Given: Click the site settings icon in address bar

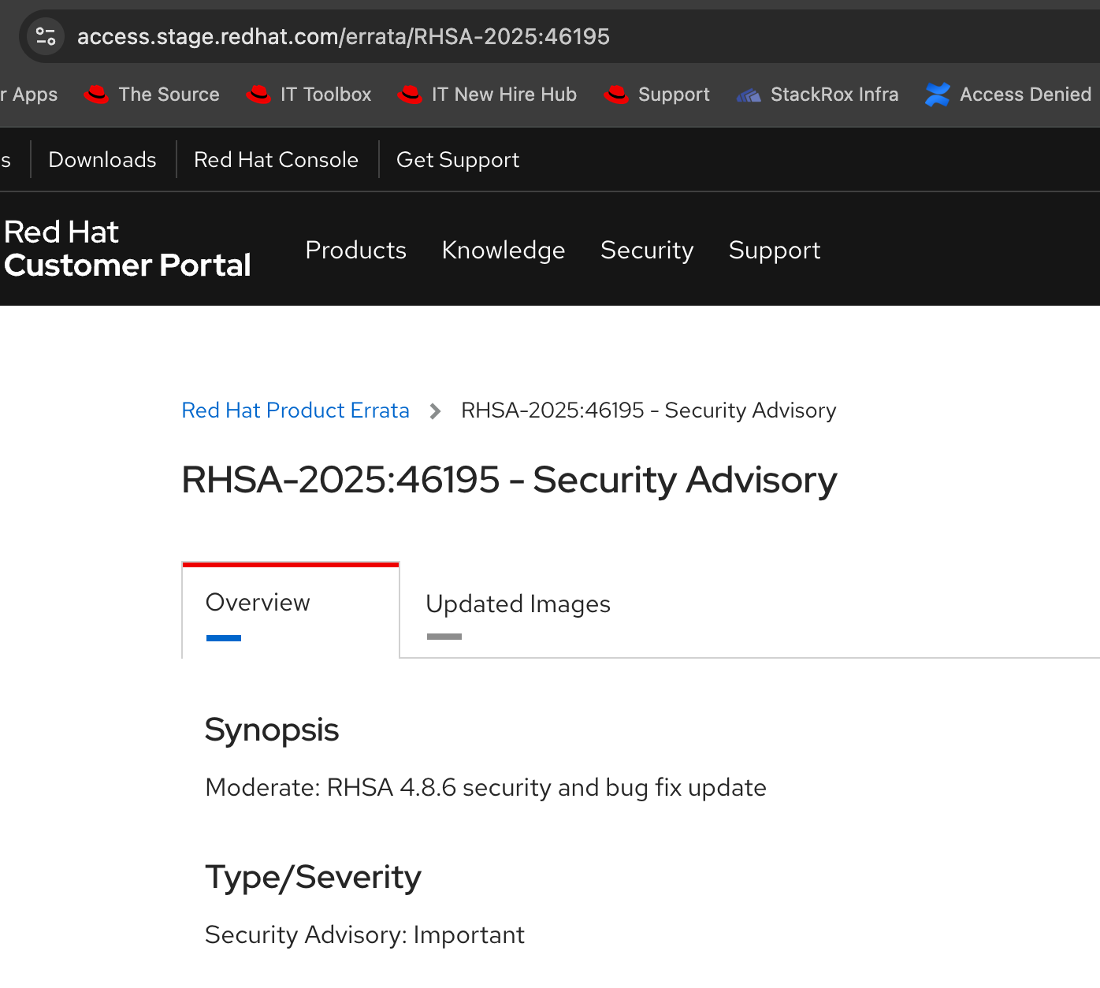Looking at the screenshot, I should pyautogui.click(x=46, y=36).
